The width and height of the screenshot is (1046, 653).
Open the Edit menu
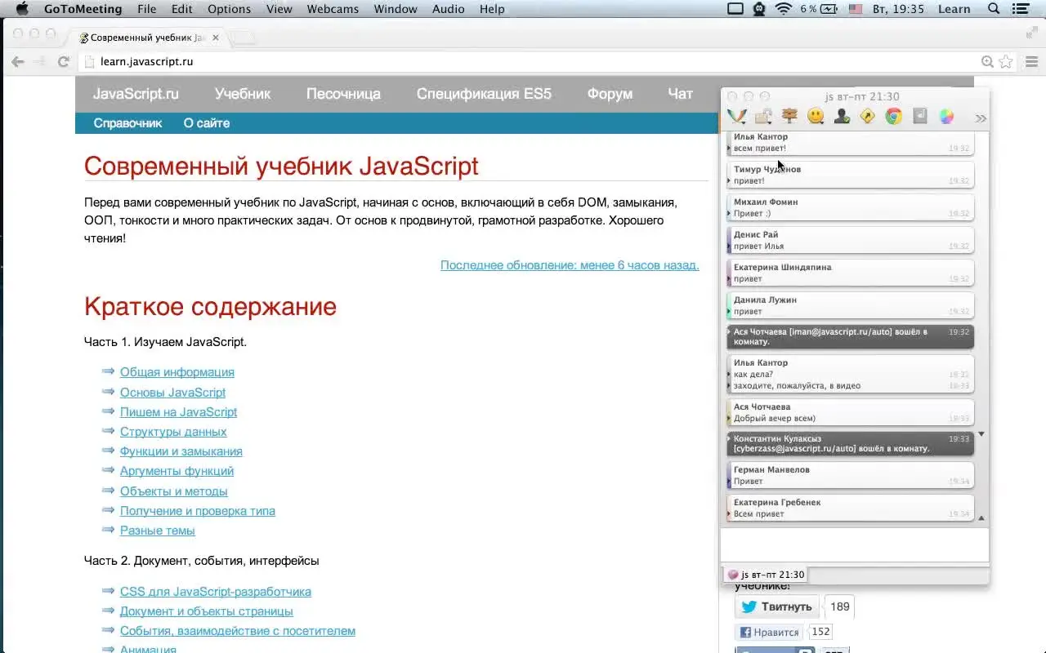tap(181, 9)
